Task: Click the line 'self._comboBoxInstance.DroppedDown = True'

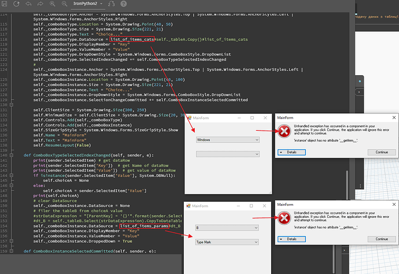Action: [83, 241]
